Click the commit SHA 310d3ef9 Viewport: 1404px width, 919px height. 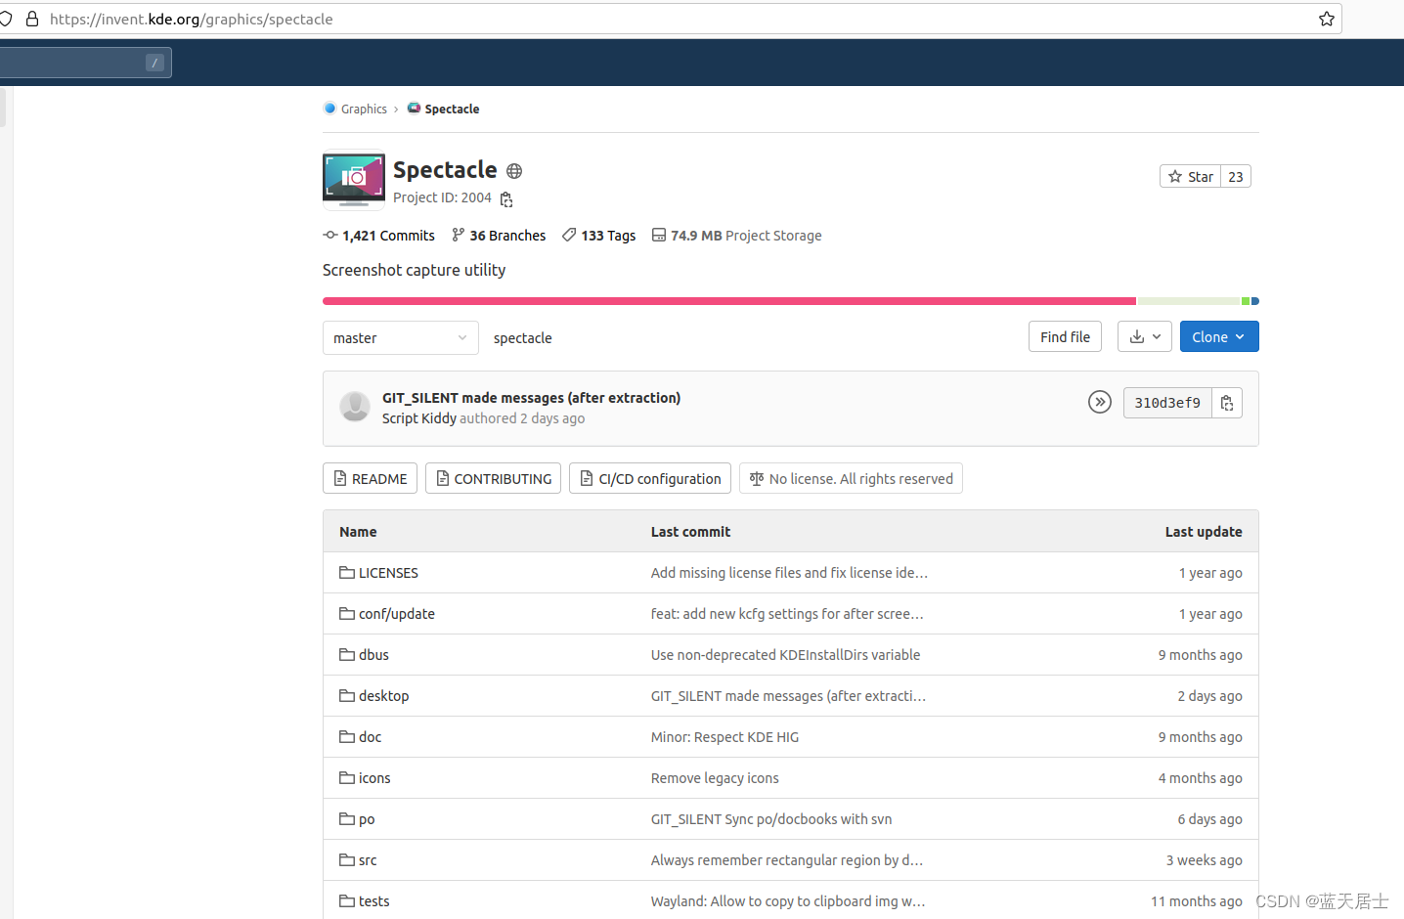(x=1167, y=403)
